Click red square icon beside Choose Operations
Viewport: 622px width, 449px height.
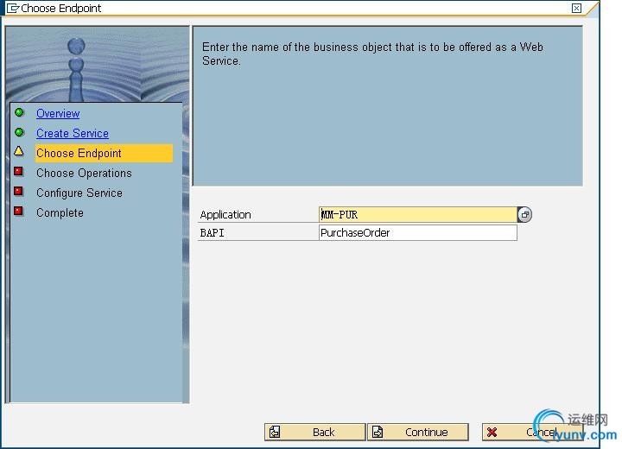(19, 171)
